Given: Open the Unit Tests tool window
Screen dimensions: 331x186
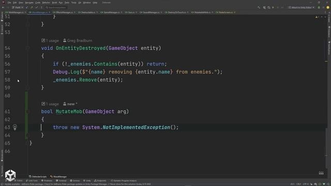Looking at the screenshot, I should 32,181.
